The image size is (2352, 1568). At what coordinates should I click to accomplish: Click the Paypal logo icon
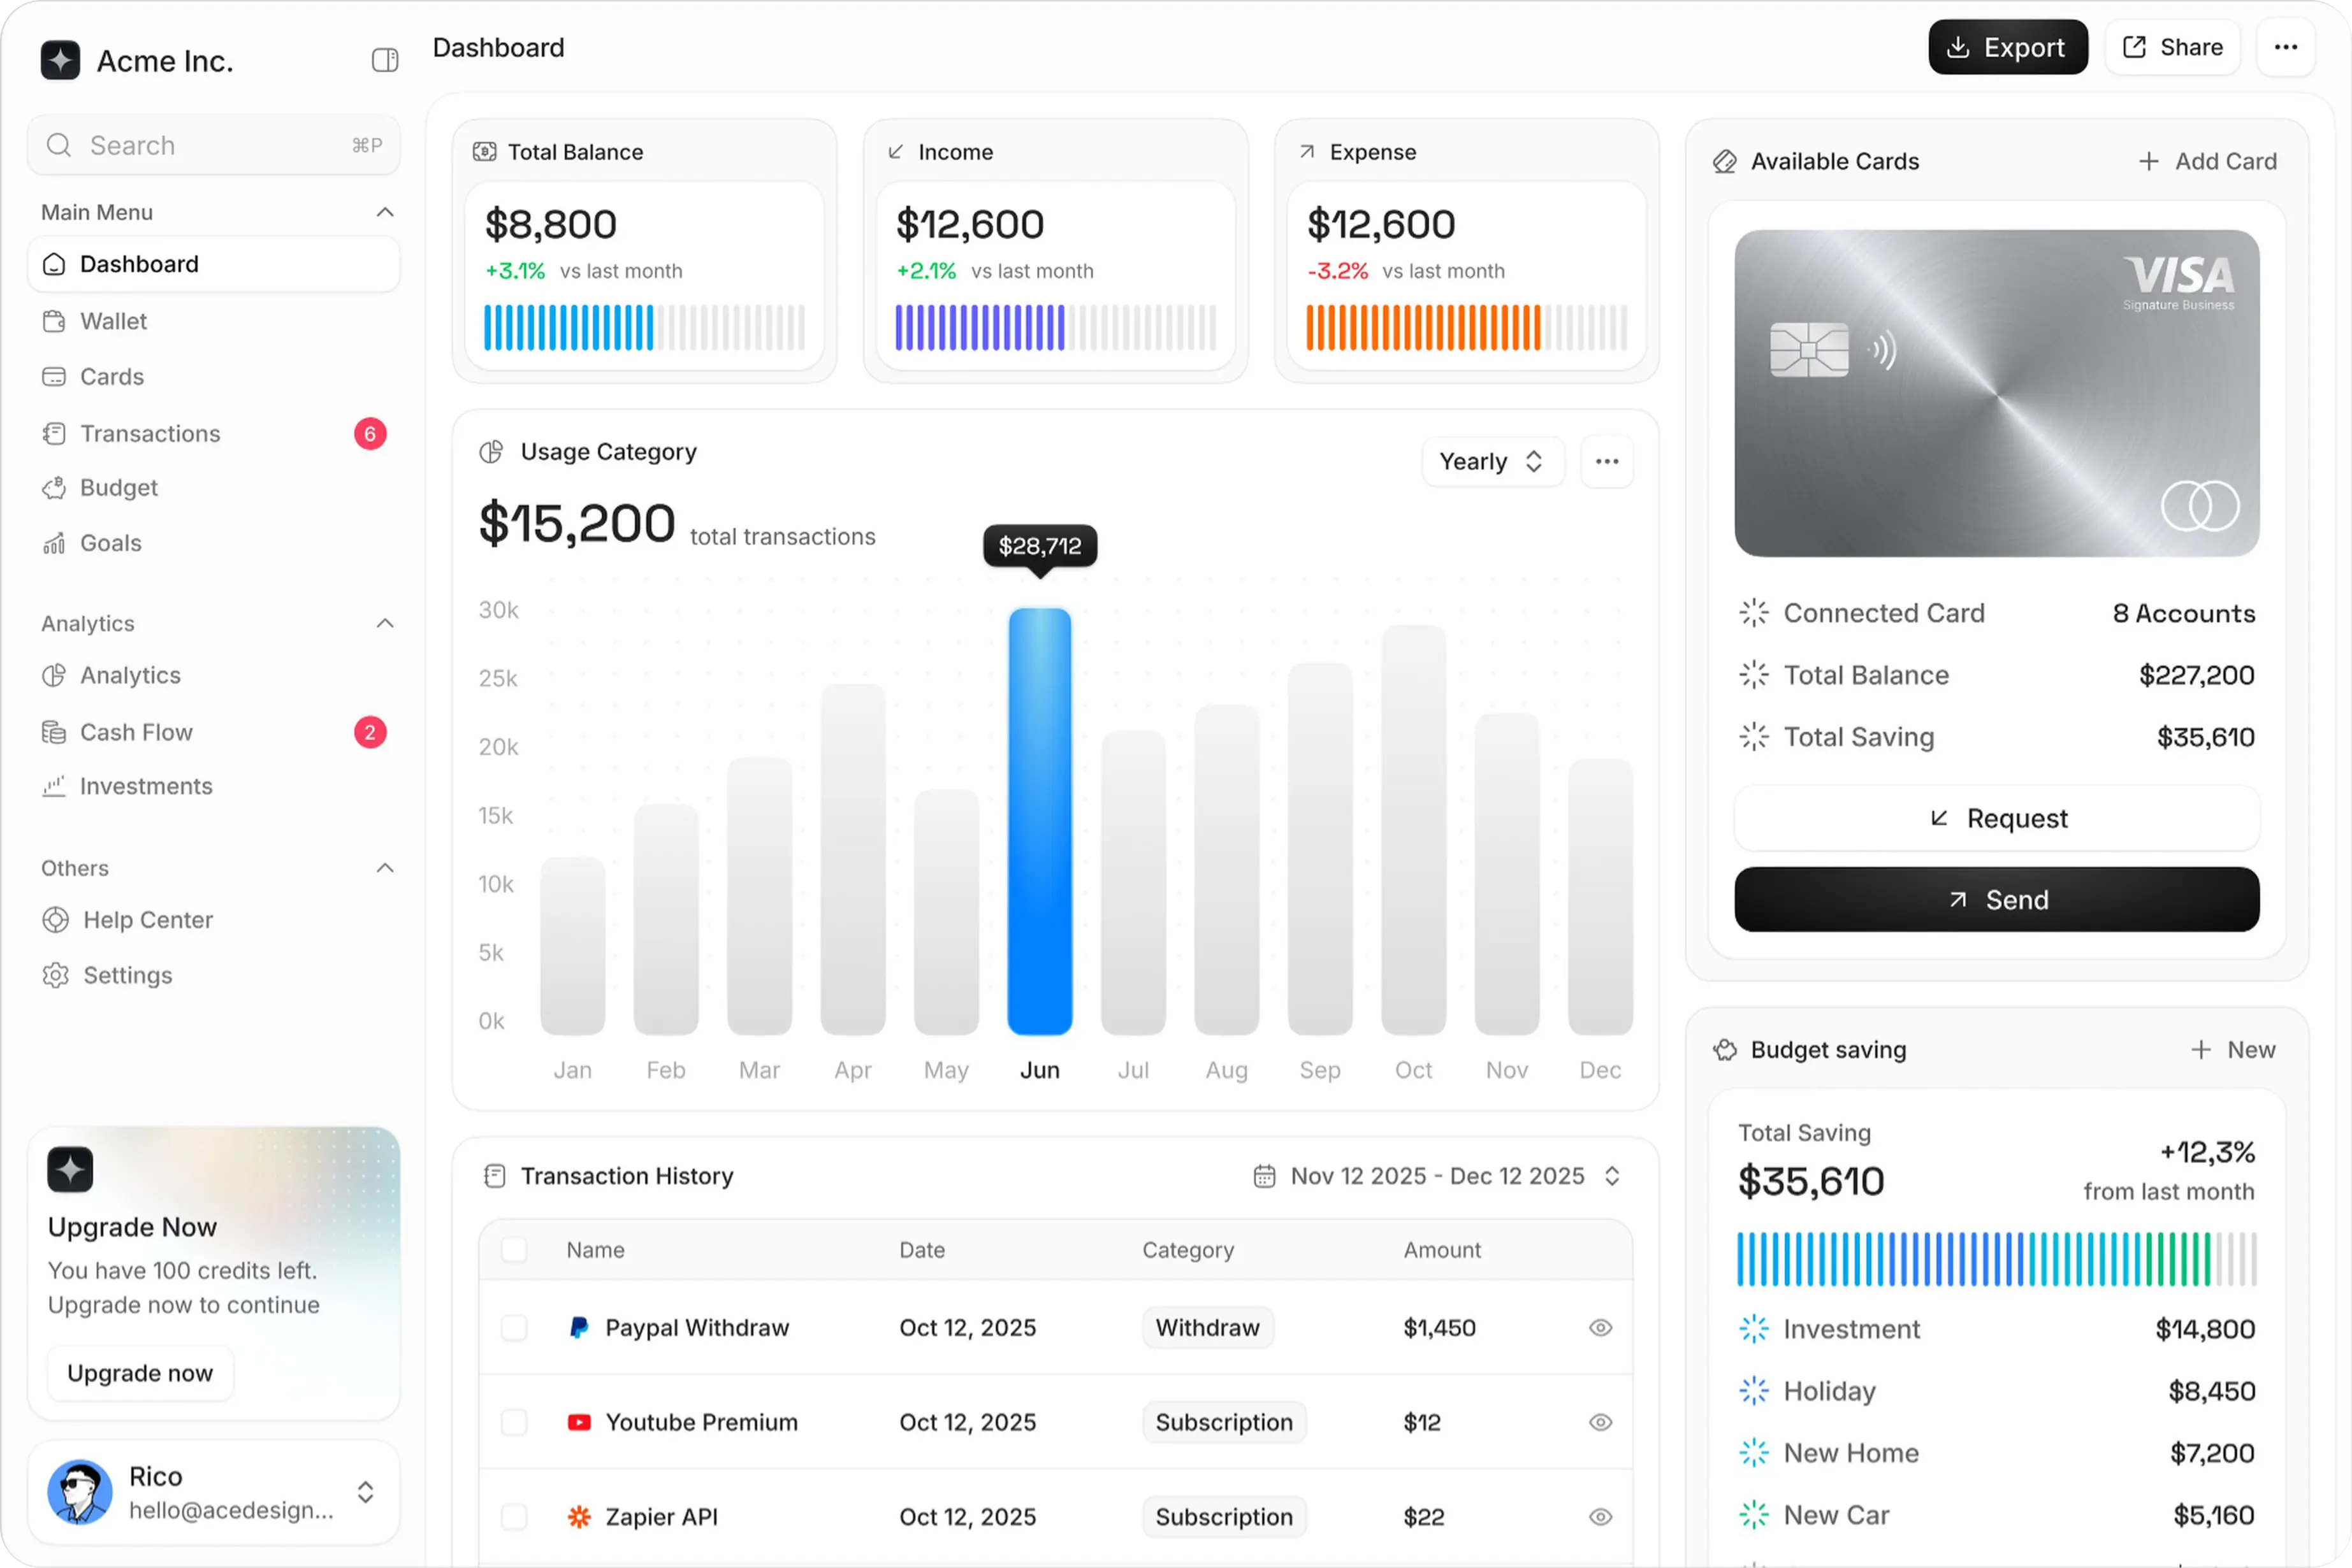pyautogui.click(x=578, y=1328)
